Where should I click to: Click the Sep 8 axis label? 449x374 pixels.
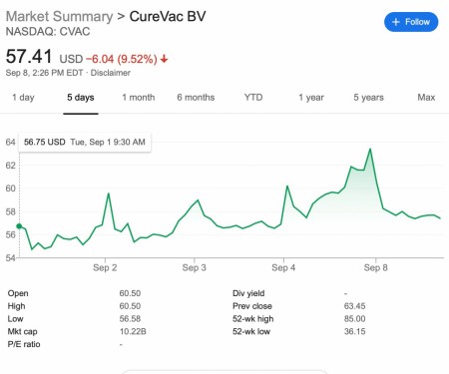[376, 267]
